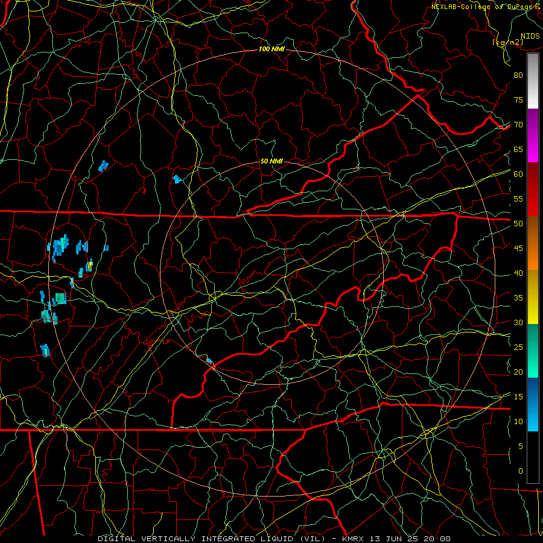
Task: Click the "13 JUN 25 20:00" timestamp
Action: coord(410,539)
